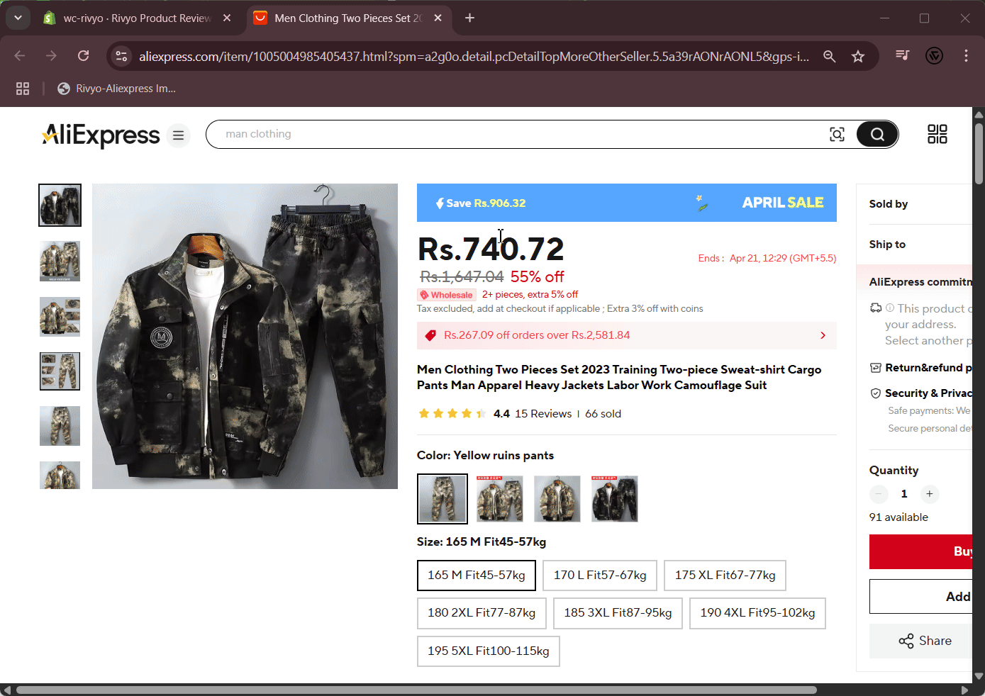985x696 pixels.
Task: Click the Share button
Action: point(925,641)
